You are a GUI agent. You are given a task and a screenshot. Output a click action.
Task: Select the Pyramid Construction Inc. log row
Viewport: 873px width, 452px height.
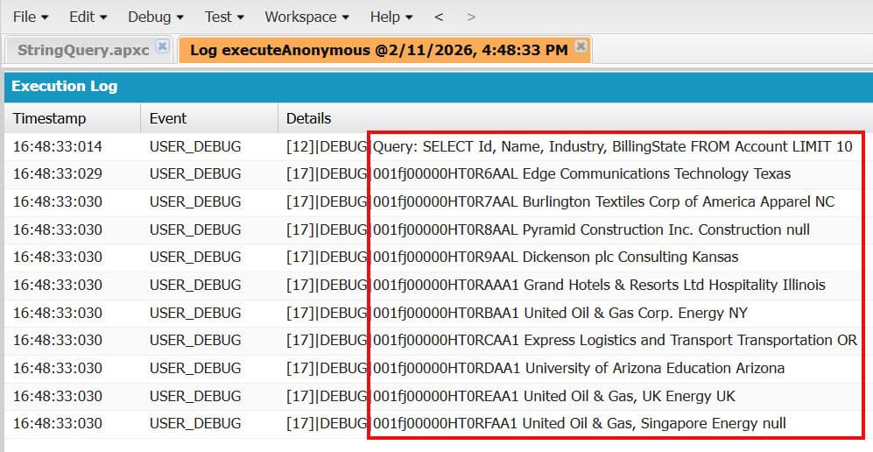tap(439, 230)
